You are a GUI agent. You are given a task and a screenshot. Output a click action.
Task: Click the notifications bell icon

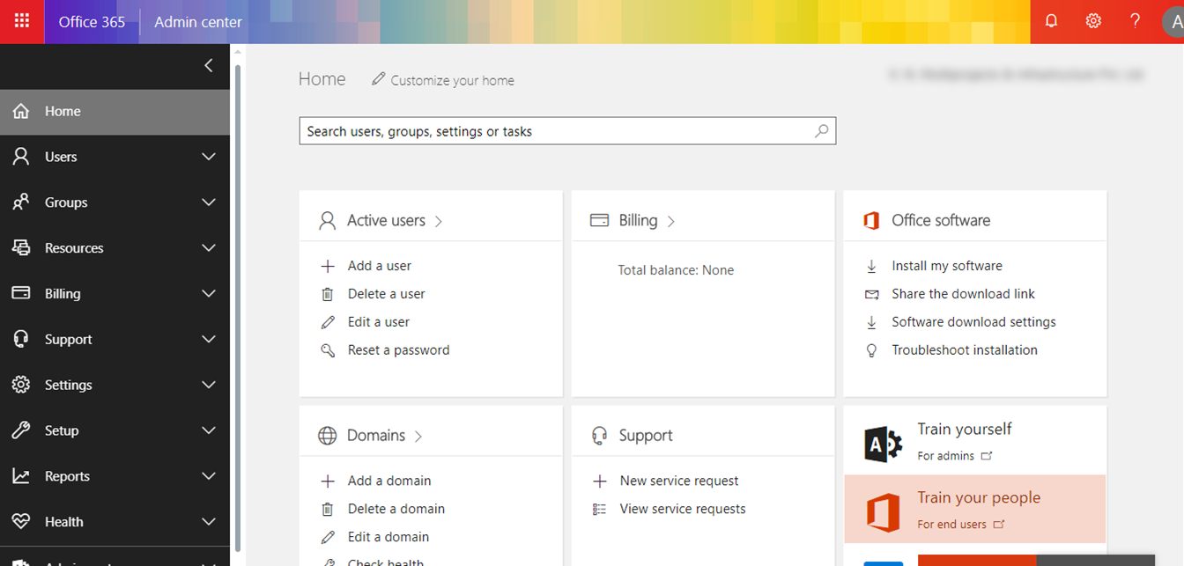(x=1051, y=21)
